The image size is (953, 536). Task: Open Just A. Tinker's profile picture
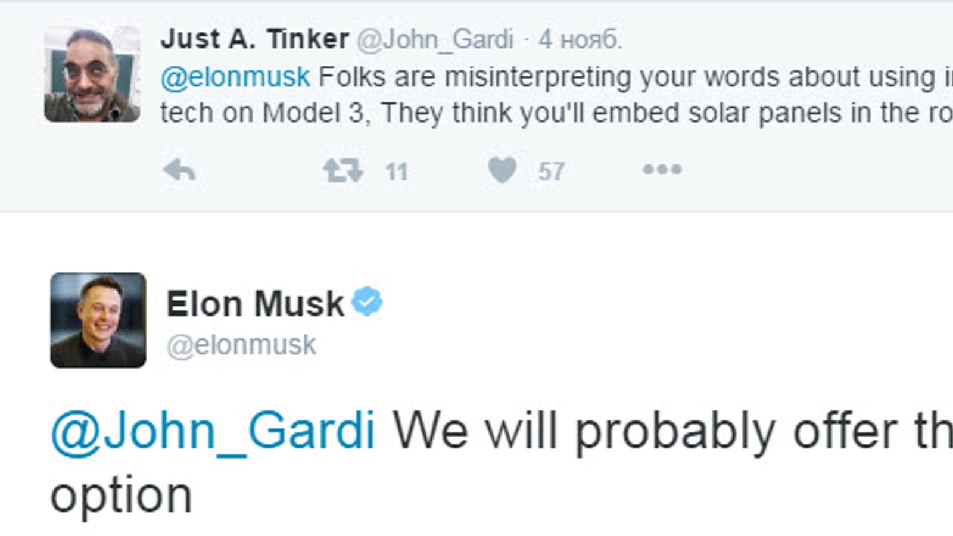(92, 74)
